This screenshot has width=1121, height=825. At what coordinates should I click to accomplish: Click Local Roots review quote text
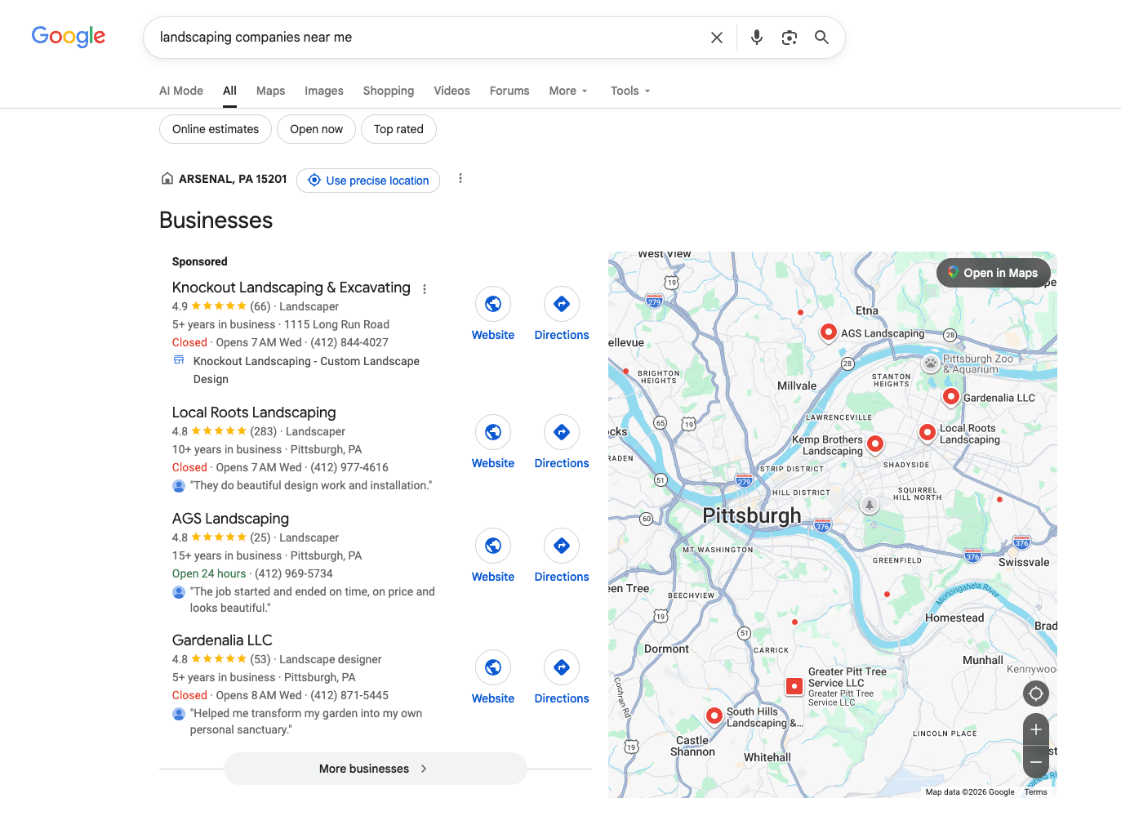tap(311, 485)
